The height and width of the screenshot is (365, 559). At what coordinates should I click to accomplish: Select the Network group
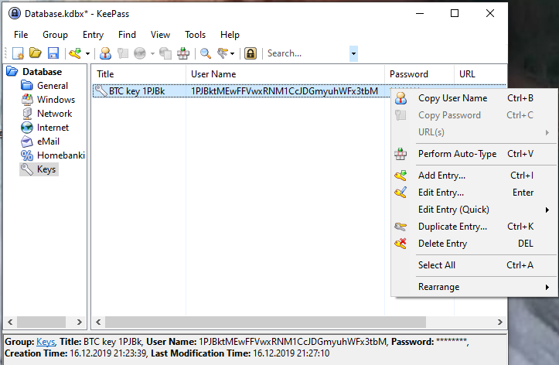click(55, 114)
